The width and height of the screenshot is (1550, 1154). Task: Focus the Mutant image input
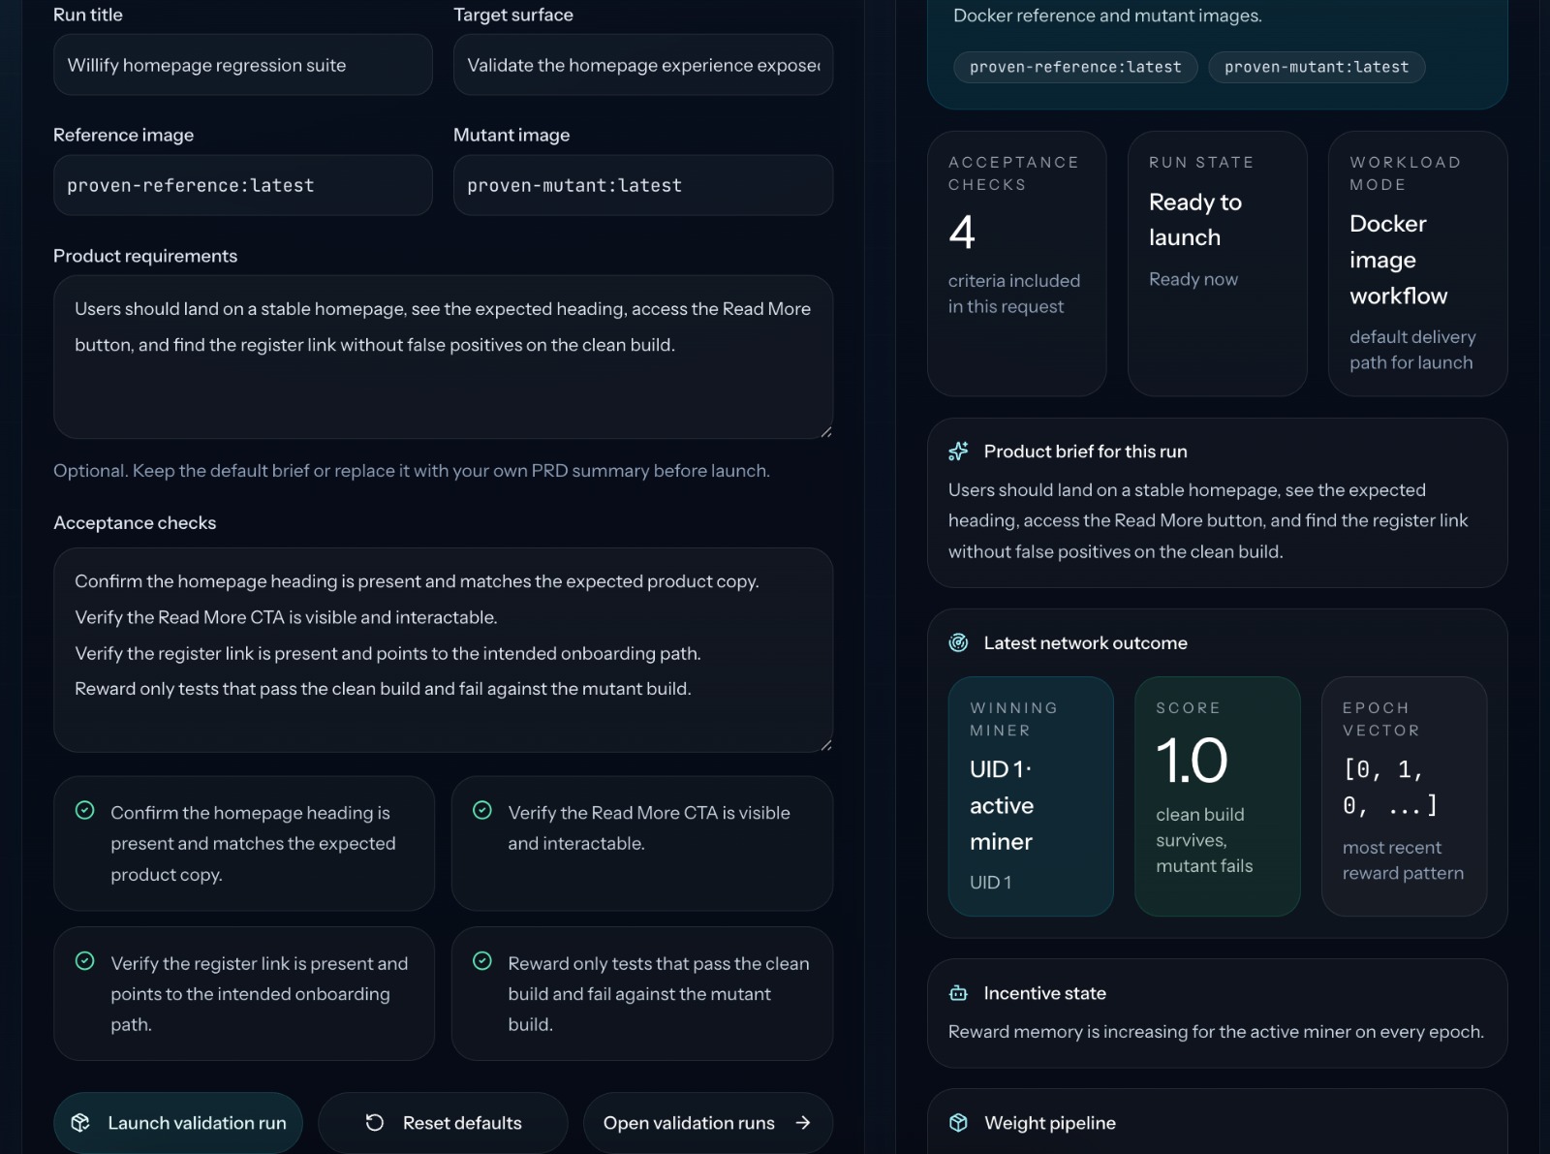[642, 185]
